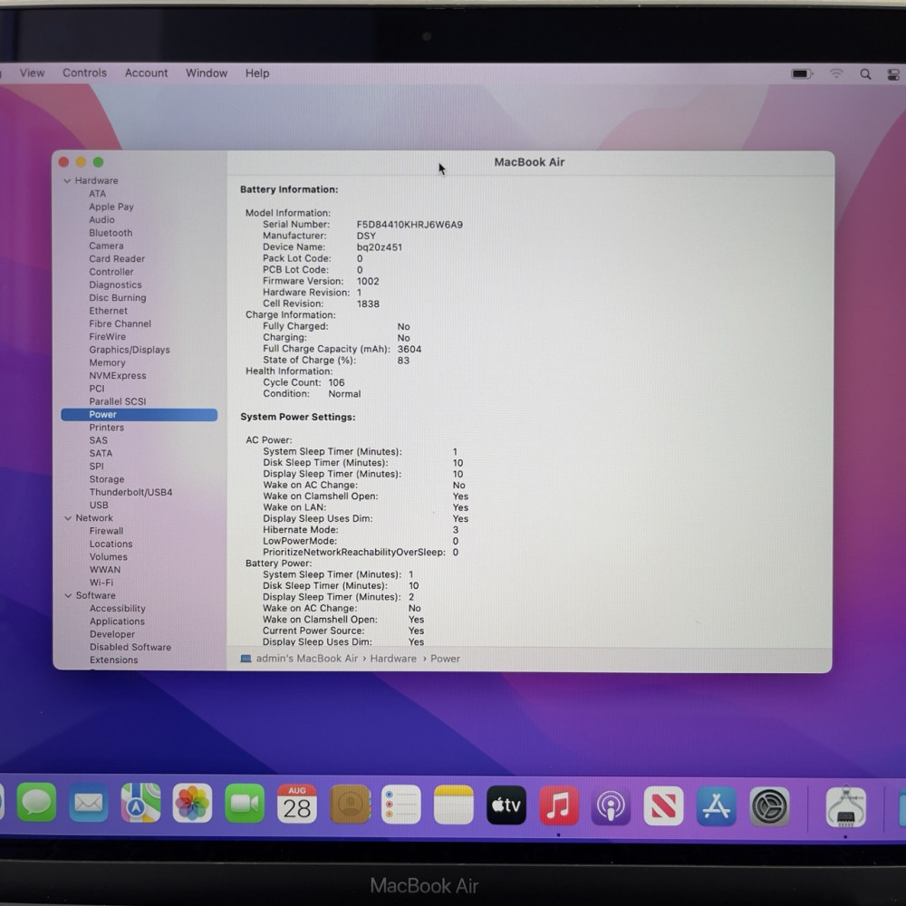Open Notes app in the Dock
This screenshot has height=906, width=906.
(x=454, y=805)
